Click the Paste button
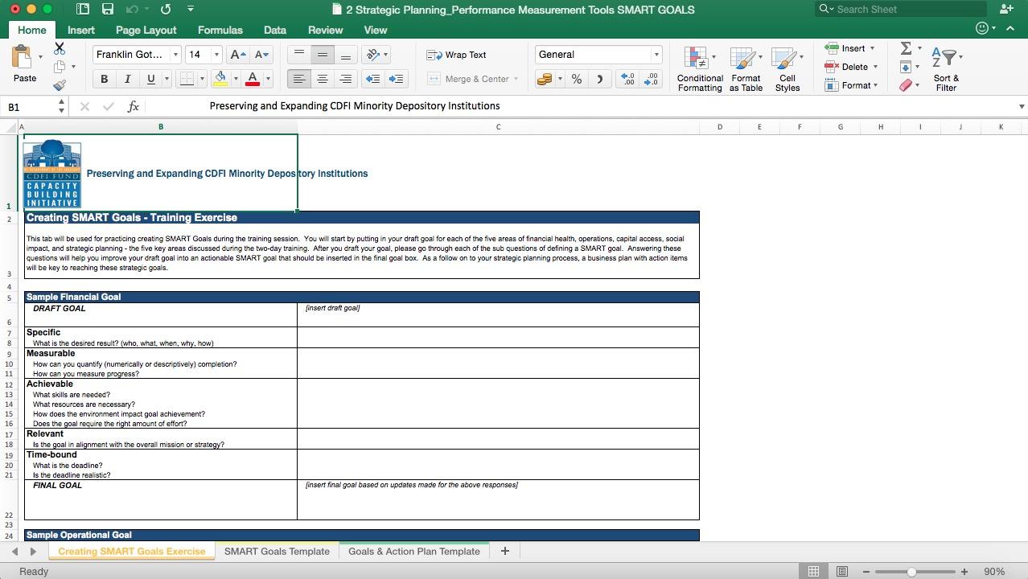1028x579 pixels. tap(24, 64)
